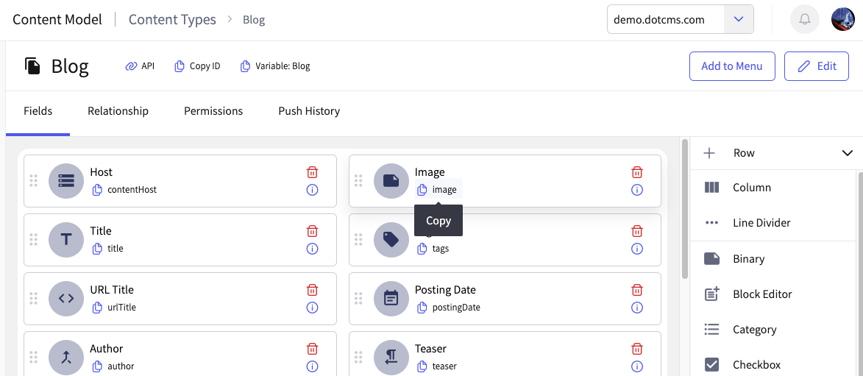Image resolution: width=863 pixels, height=376 pixels.
Task: Copy the postingDate variable icon
Action: [x=422, y=308]
